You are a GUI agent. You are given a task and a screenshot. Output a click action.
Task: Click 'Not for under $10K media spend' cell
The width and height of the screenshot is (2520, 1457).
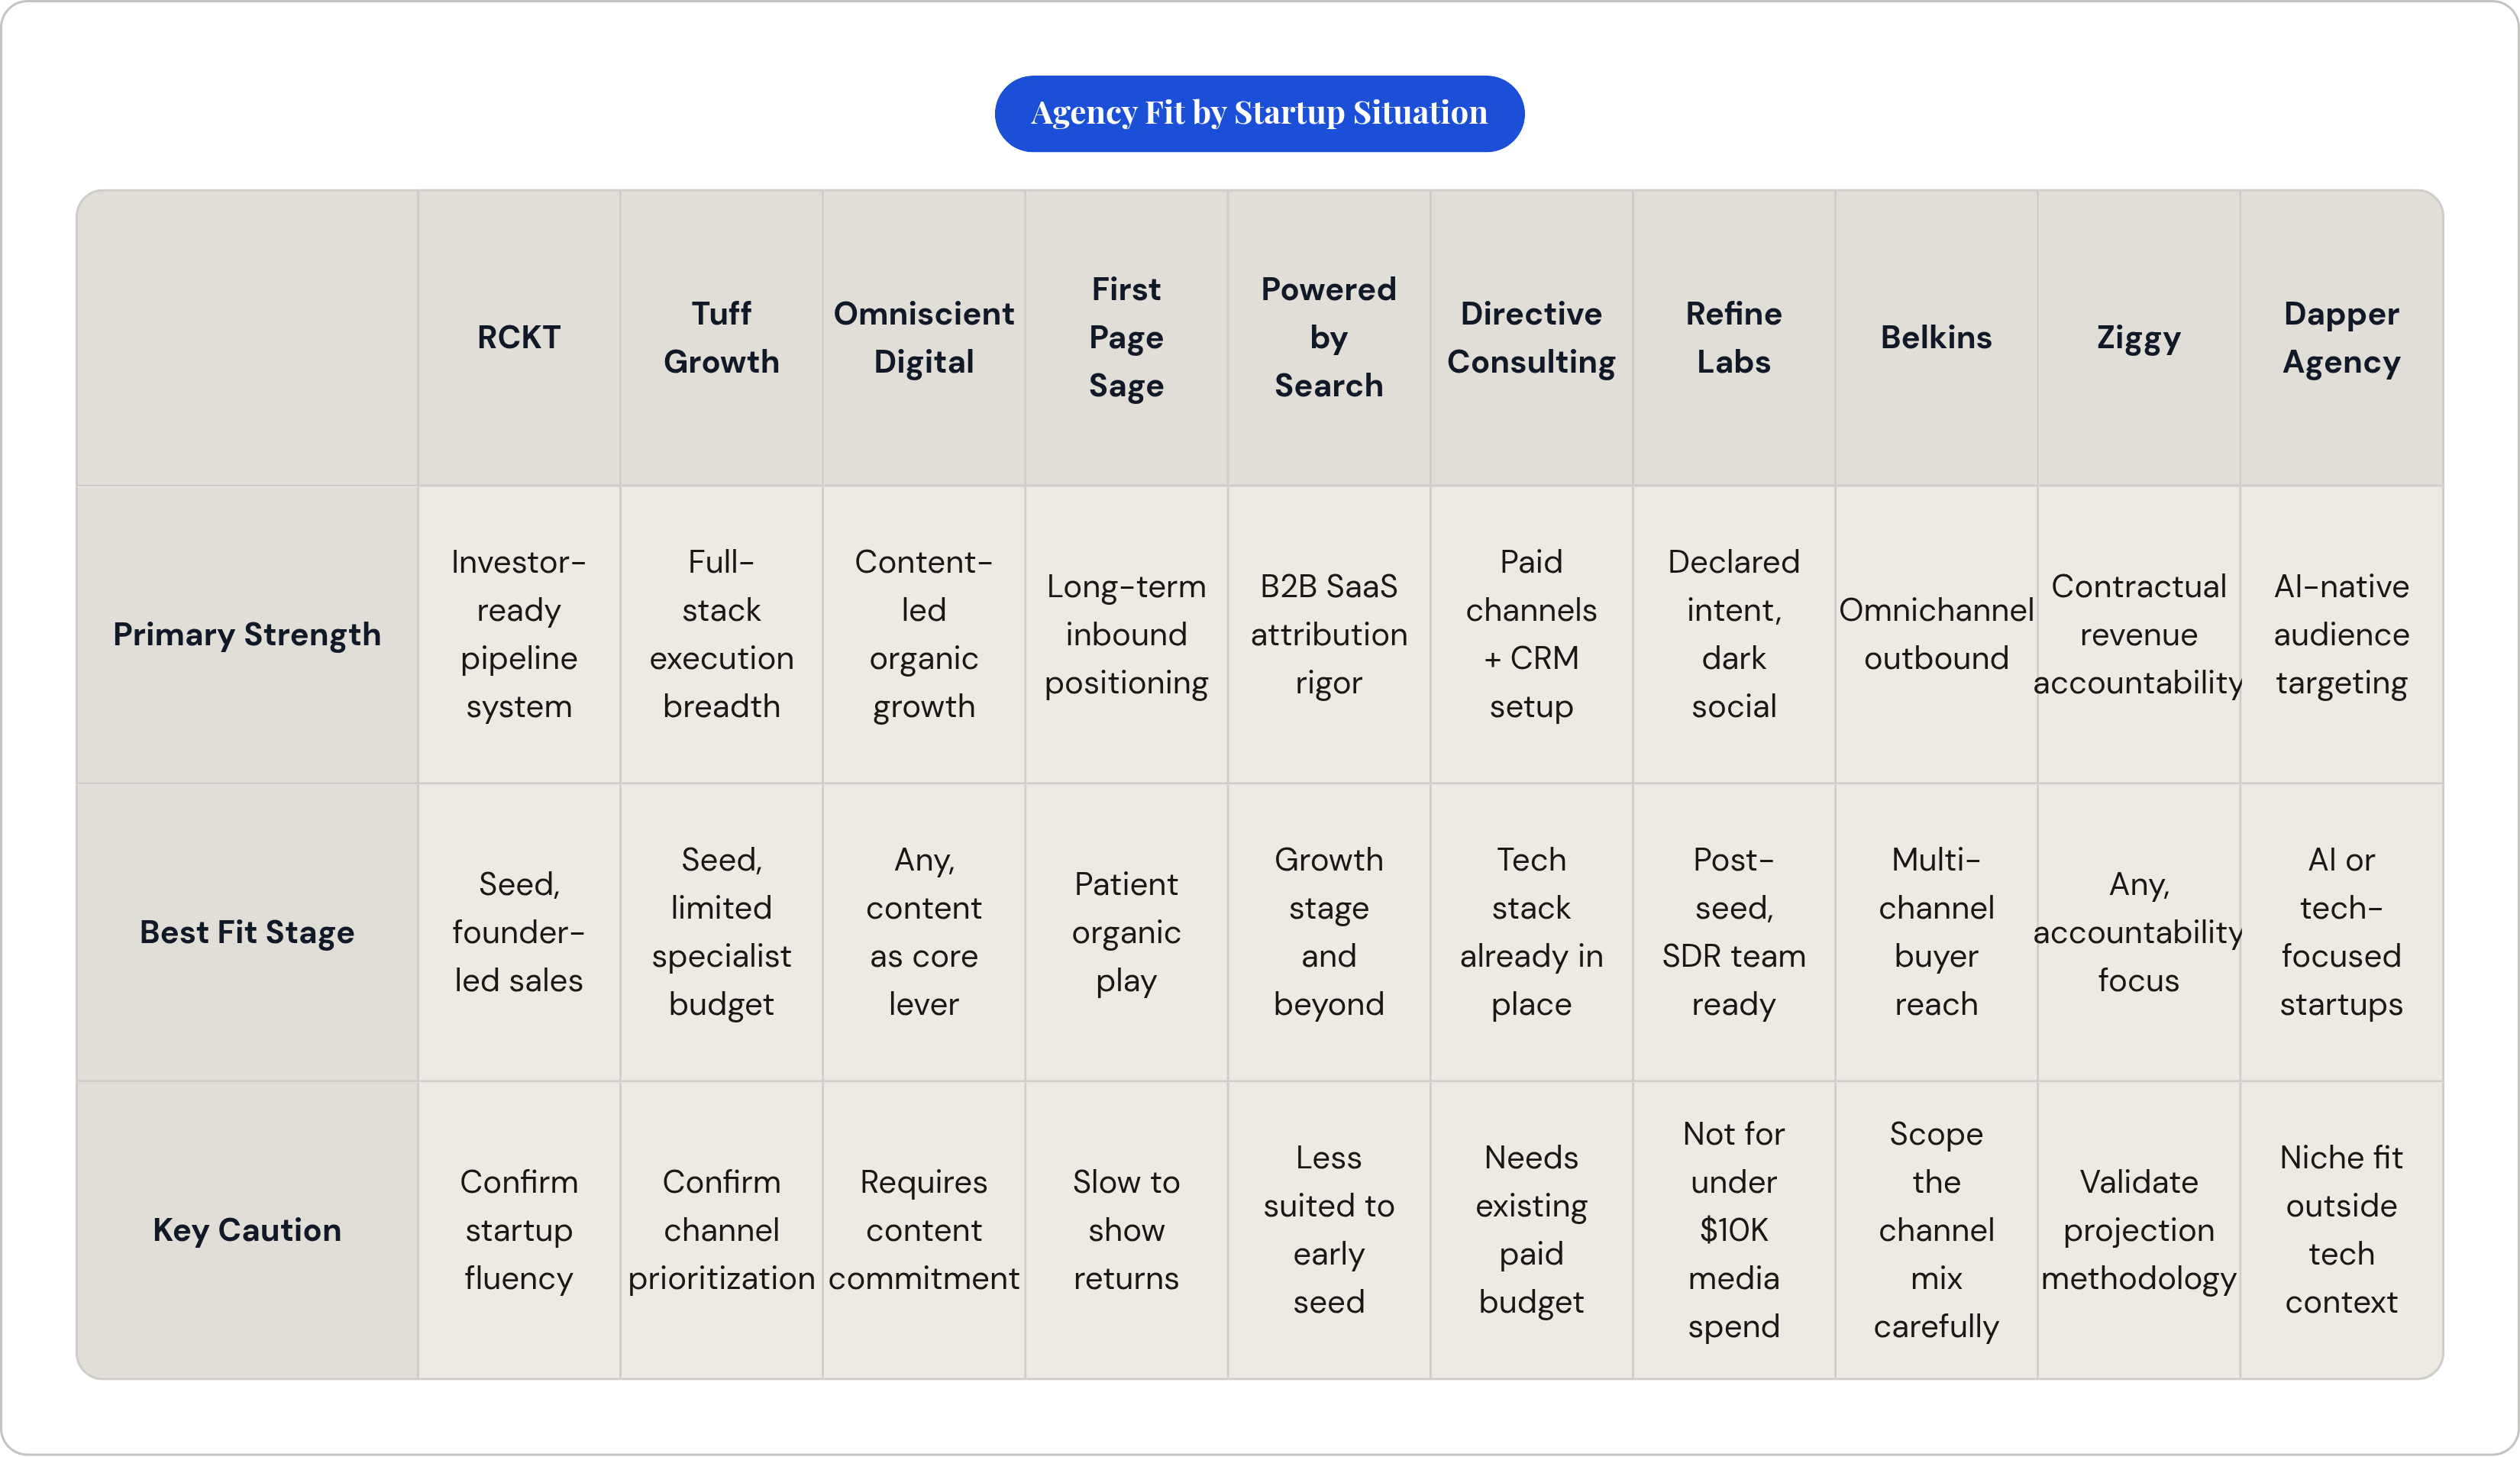(x=1734, y=1230)
